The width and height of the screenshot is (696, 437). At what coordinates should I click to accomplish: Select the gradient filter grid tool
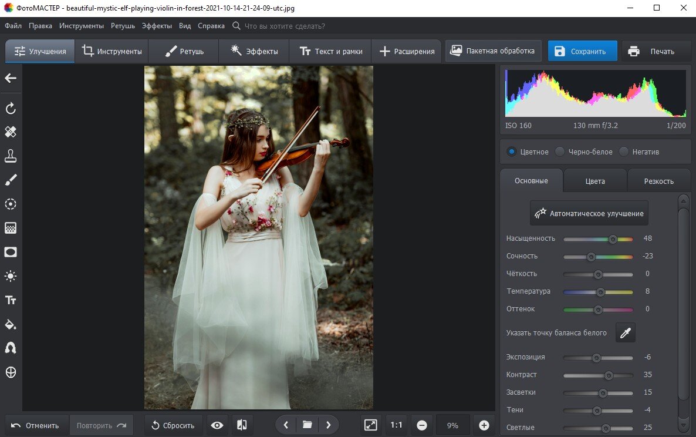[11, 228]
